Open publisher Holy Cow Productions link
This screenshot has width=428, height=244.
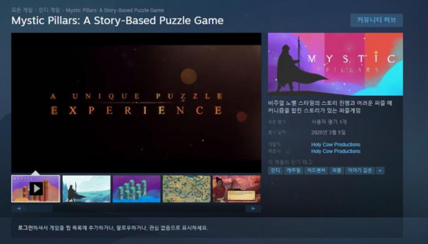coord(336,151)
